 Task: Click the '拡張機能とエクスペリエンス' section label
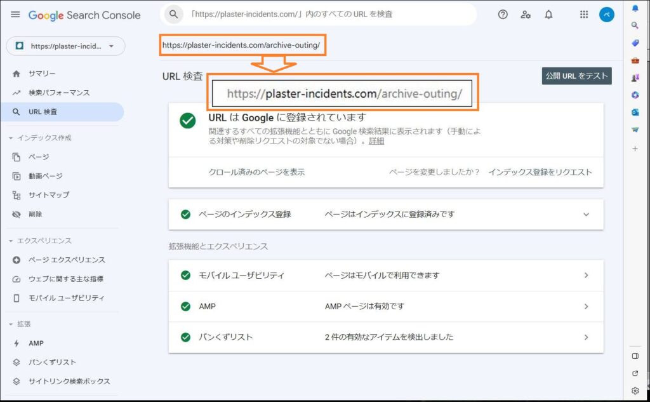tap(218, 246)
